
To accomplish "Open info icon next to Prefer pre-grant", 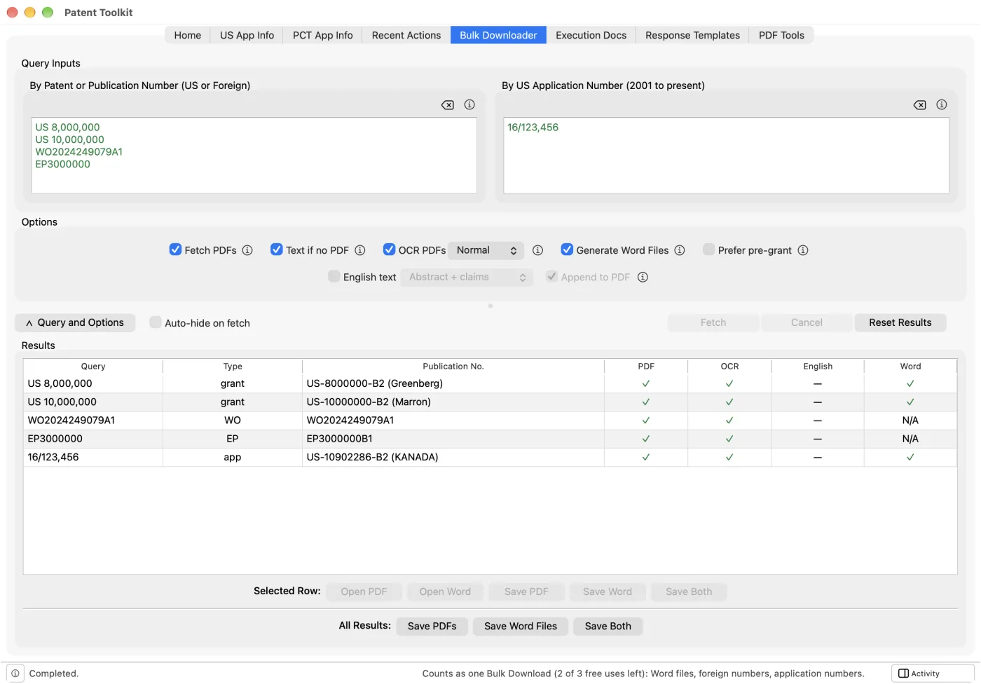I will pos(803,250).
